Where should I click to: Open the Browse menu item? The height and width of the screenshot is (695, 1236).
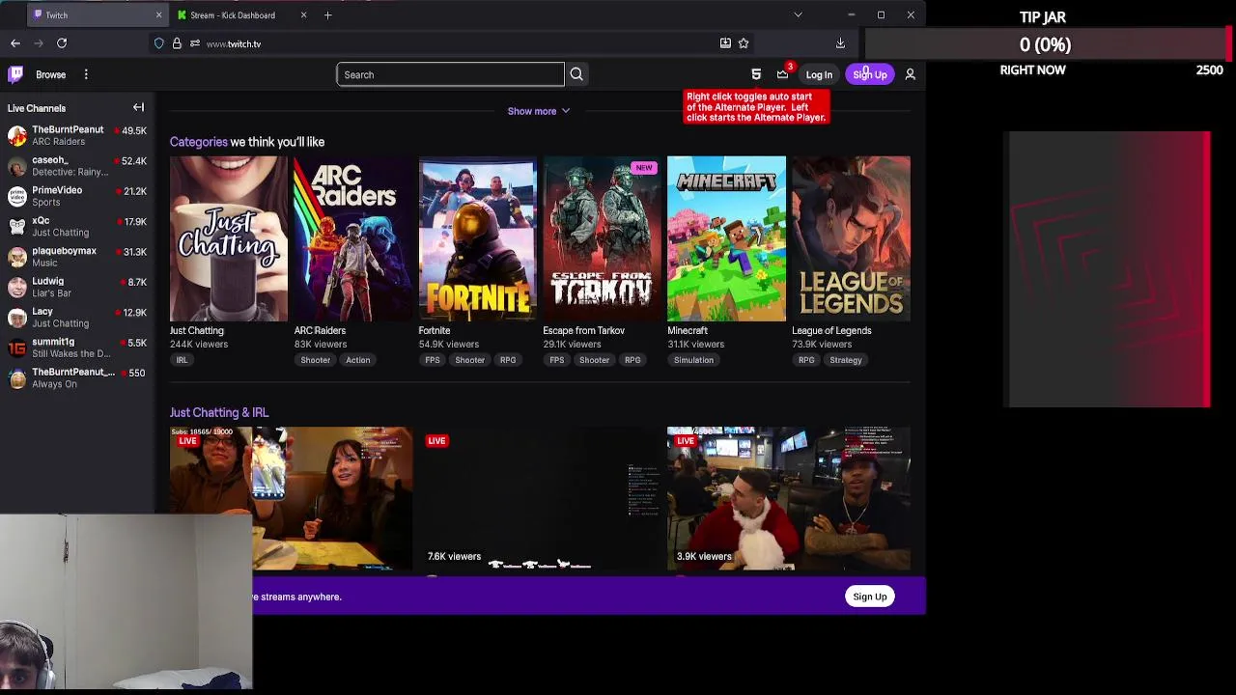51,74
